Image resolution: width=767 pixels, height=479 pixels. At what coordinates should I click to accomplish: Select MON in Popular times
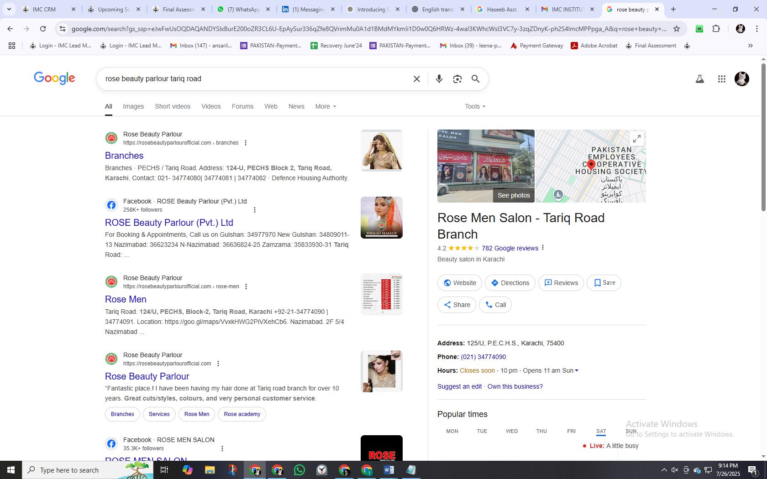pos(452,431)
